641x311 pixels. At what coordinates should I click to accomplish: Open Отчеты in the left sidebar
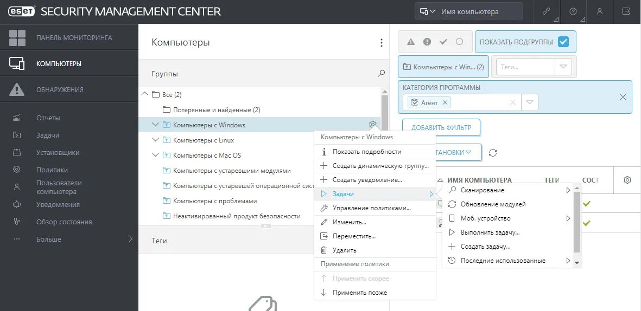[x=48, y=118]
